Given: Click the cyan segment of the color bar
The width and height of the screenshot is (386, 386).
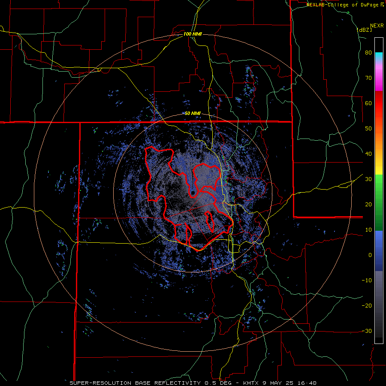Looking at the screenshot, I should point(379,56).
